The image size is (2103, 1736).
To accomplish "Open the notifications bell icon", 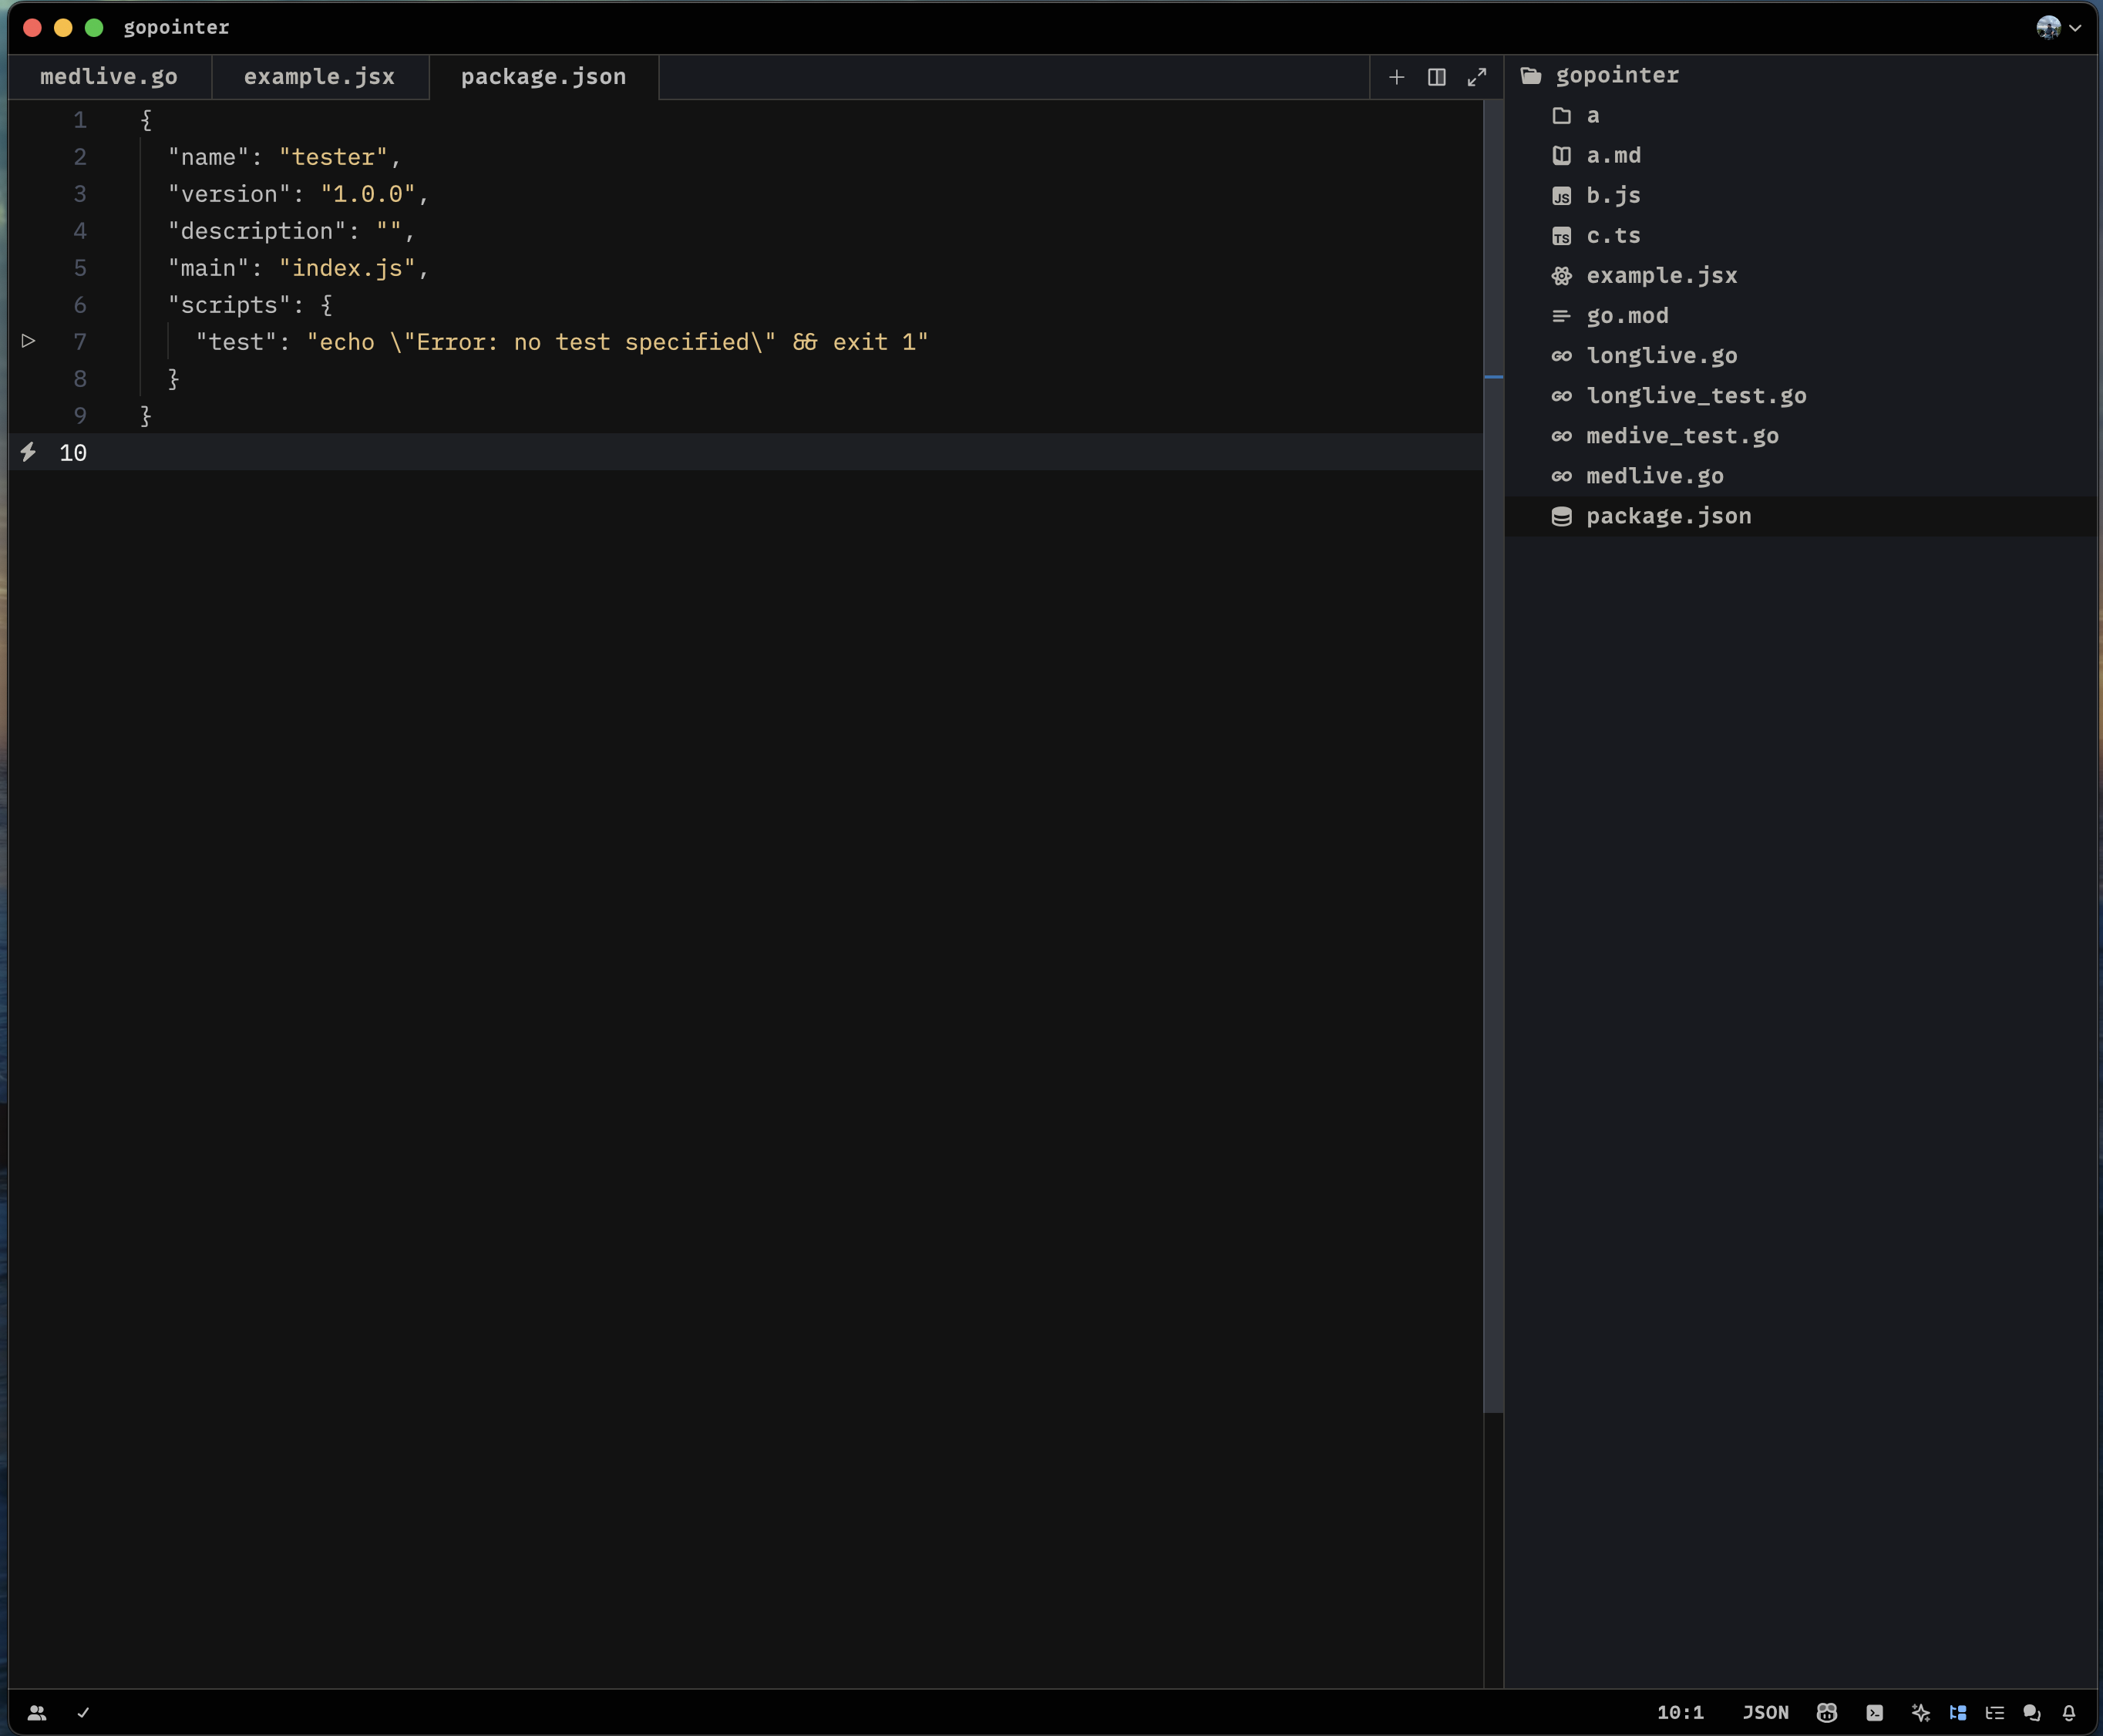I will coord(2069,1713).
